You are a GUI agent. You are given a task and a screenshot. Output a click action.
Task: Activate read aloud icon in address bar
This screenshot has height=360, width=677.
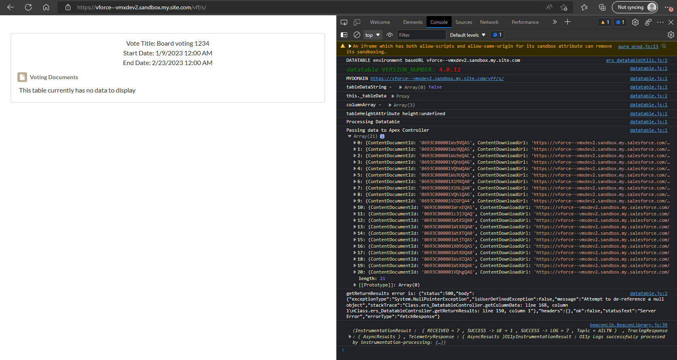(x=549, y=7)
